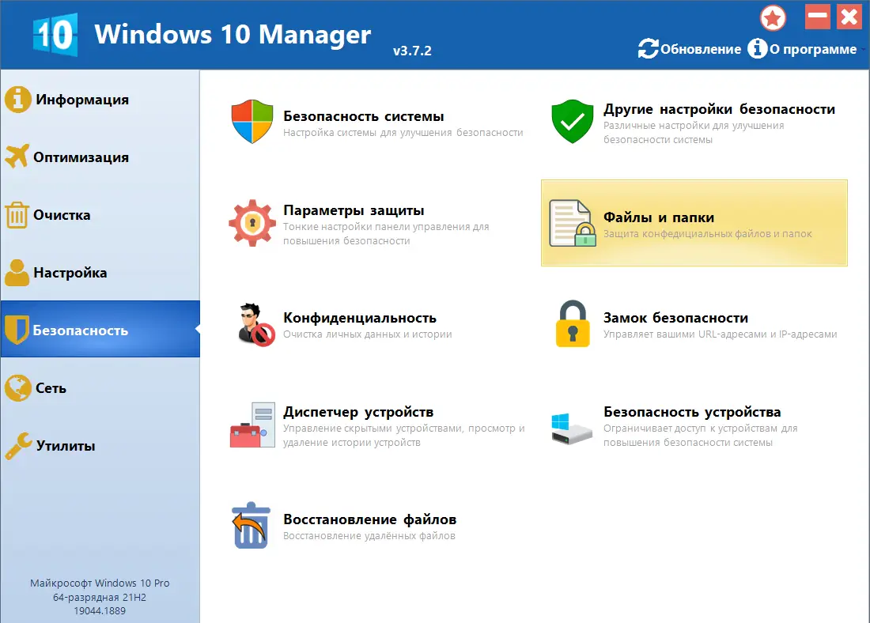This screenshot has height=623, width=870.
Task: Click the recycle bin Восстановление файлов icon
Action: tap(251, 526)
